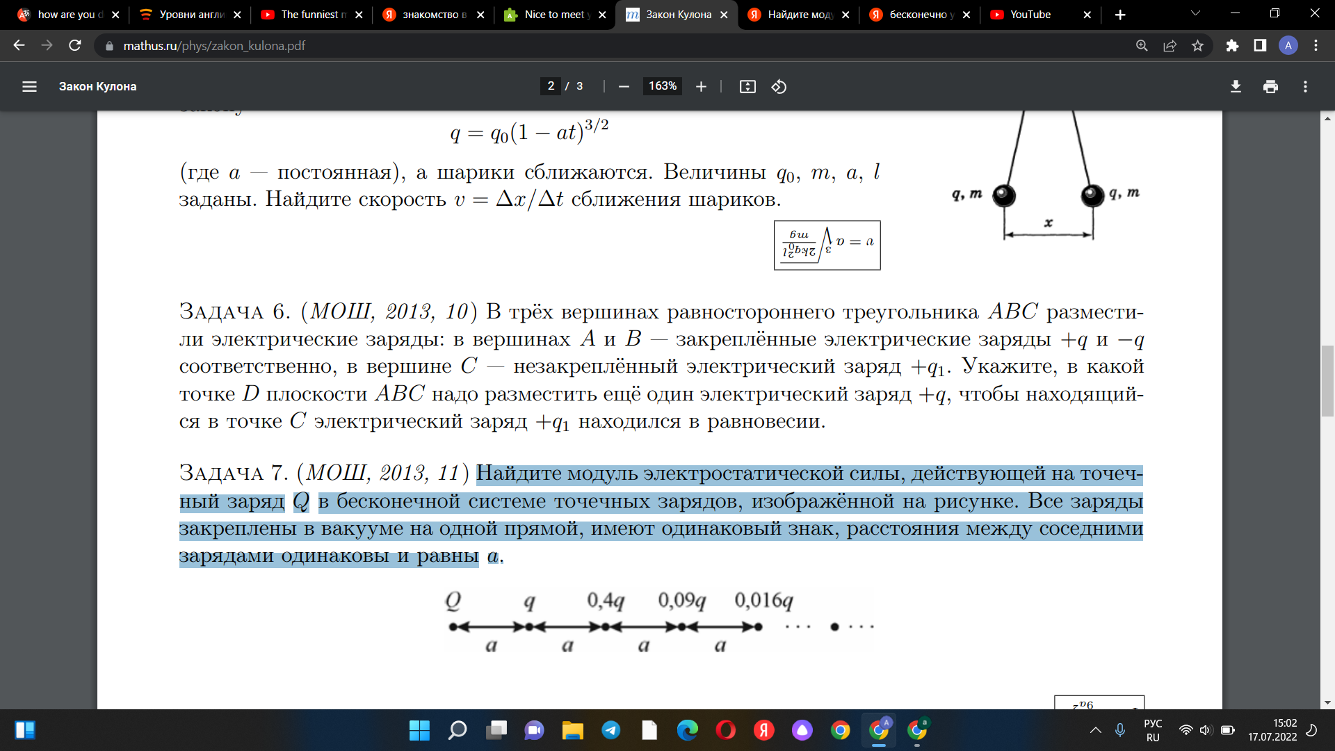Download the PDF file
Screen dimensions: 1335x751
(1236, 86)
